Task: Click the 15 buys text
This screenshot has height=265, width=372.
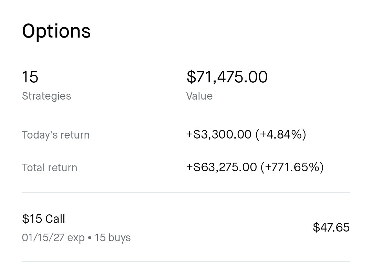Action: point(113,238)
